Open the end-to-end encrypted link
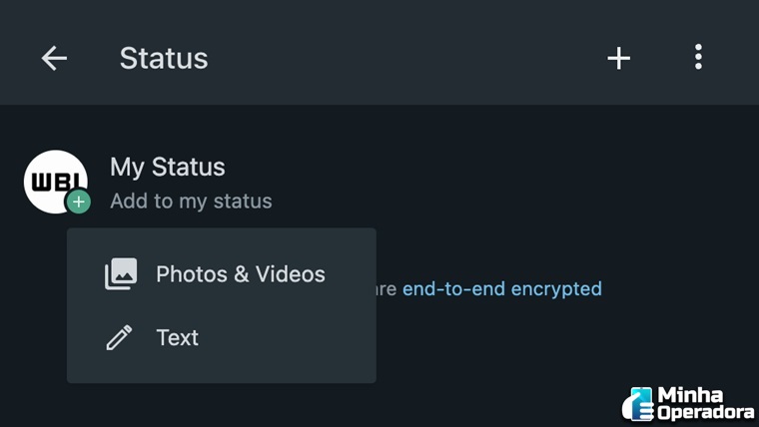This screenshot has width=759, height=427. [501, 289]
